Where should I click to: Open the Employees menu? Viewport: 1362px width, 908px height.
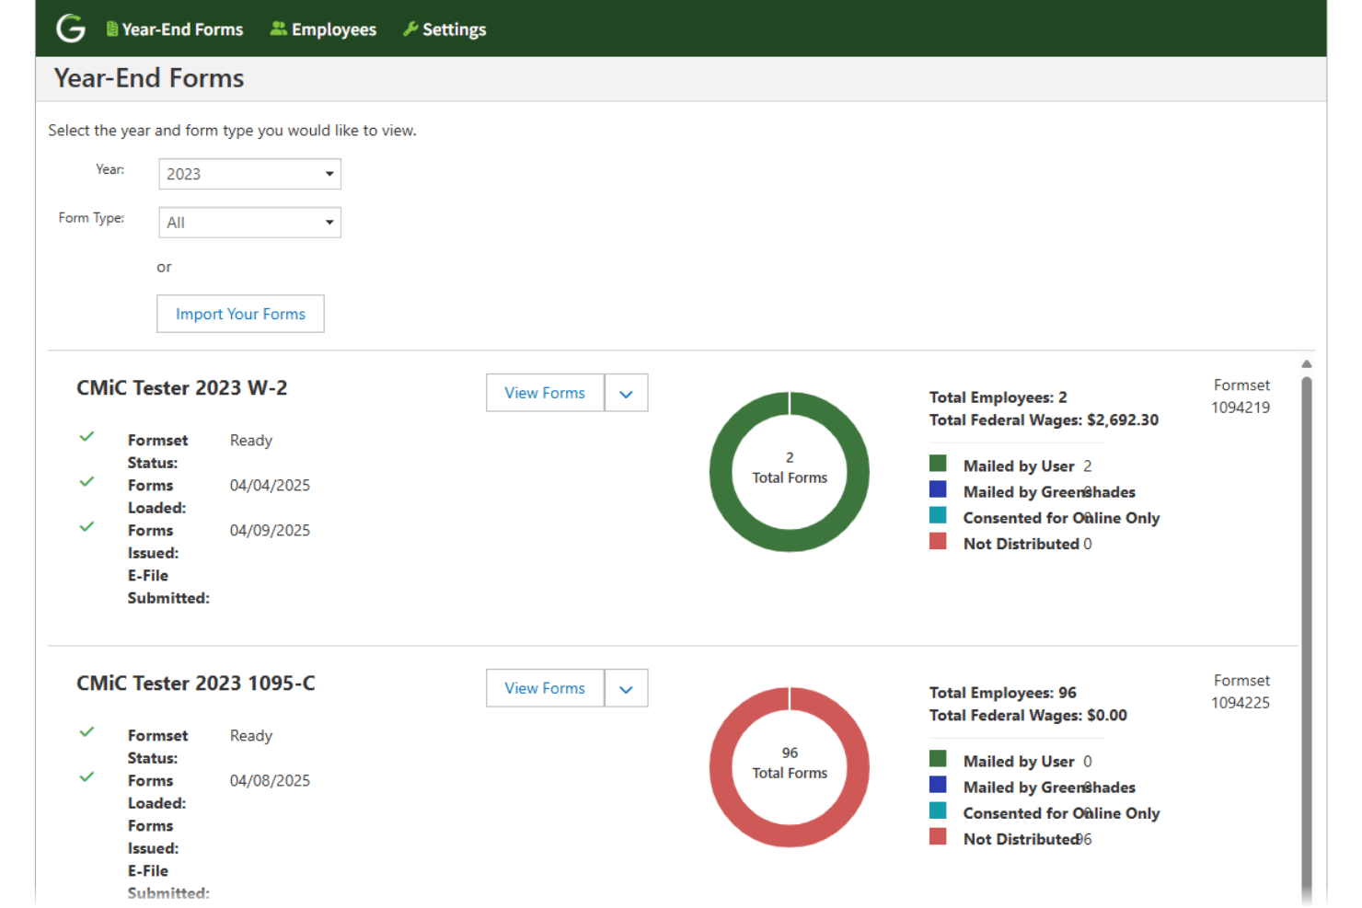pyautogui.click(x=323, y=29)
